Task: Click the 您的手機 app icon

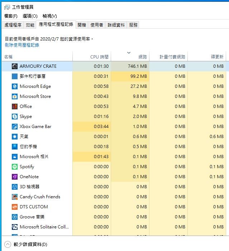Action: tap(15, 146)
